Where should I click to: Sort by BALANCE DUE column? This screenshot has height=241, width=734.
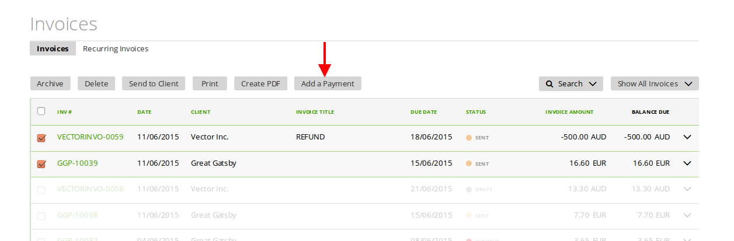coord(650,112)
